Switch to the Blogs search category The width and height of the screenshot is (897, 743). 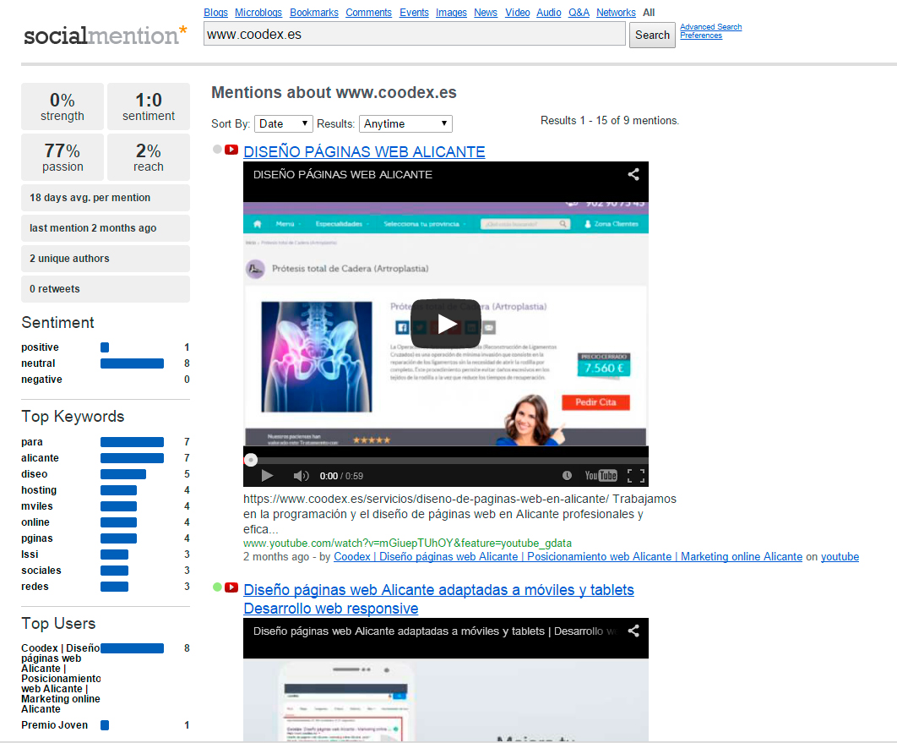(216, 13)
